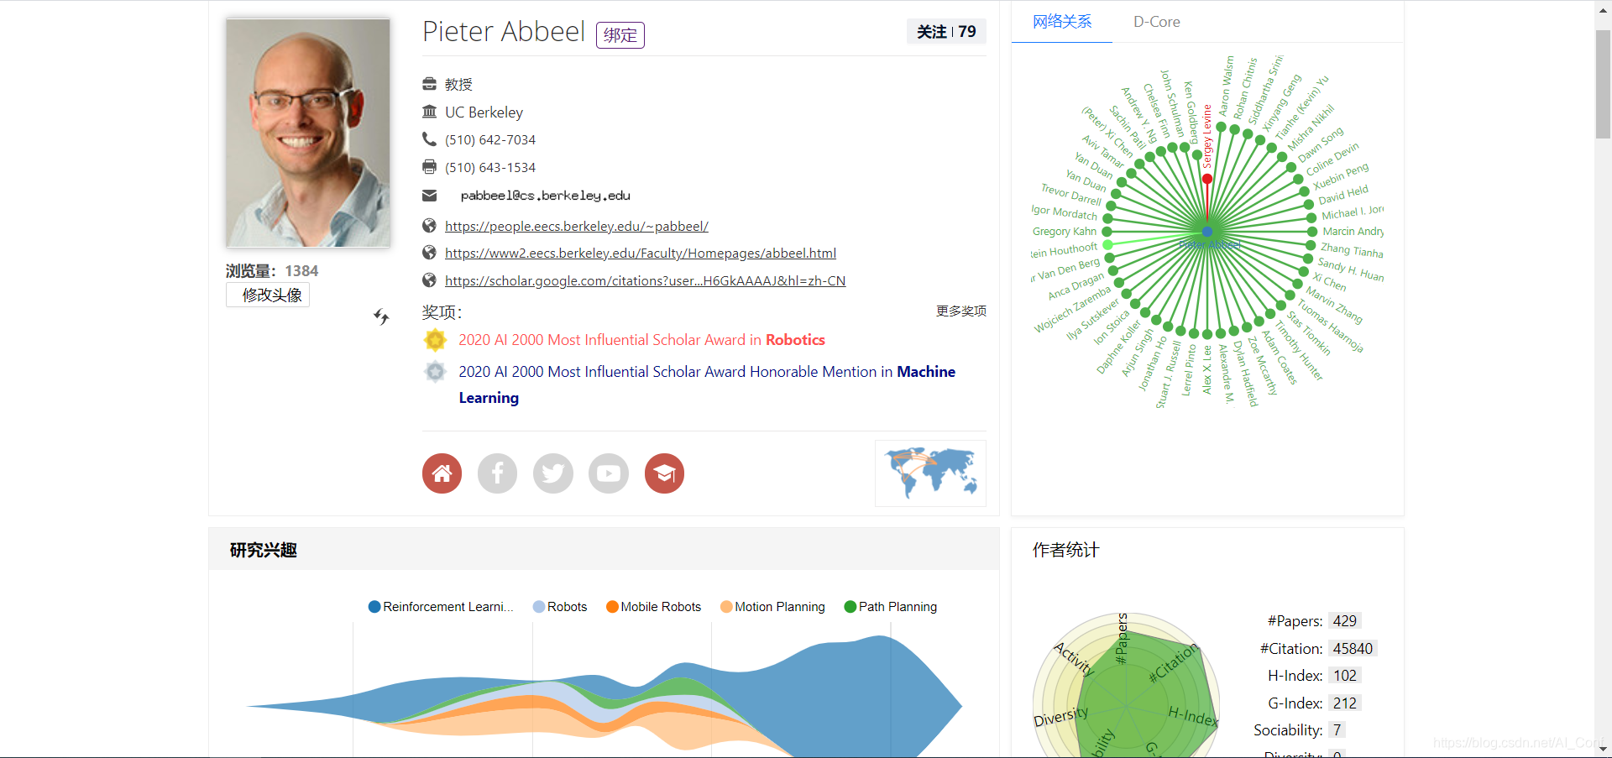Switch to the D-Core tab
Image resolution: width=1612 pixels, height=758 pixels.
pos(1156,22)
